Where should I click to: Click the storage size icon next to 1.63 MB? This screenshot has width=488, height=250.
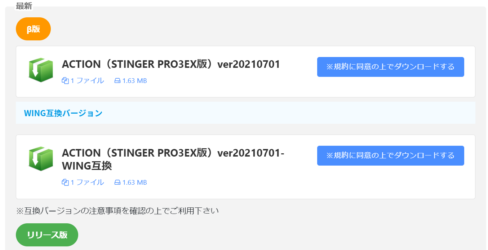click(x=117, y=81)
